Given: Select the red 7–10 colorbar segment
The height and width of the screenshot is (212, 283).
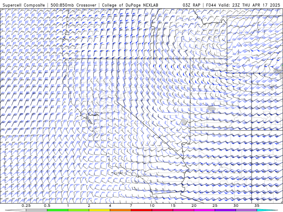Looking at the screenshot, I should [141, 210].
